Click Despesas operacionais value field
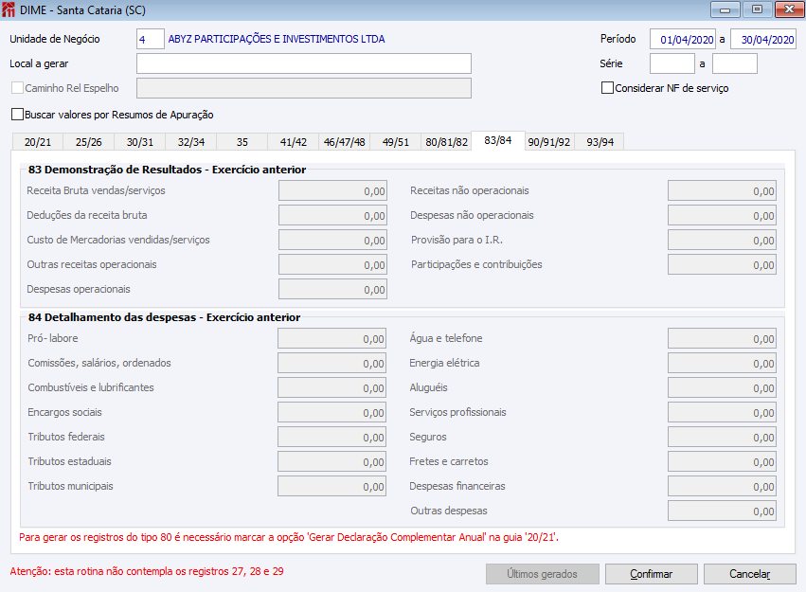The image size is (806, 592). 332,289
